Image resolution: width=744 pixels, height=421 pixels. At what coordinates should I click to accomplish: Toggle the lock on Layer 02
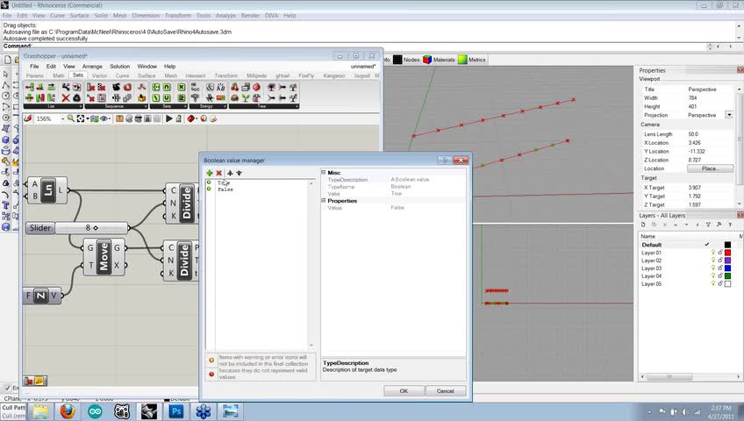click(720, 260)
